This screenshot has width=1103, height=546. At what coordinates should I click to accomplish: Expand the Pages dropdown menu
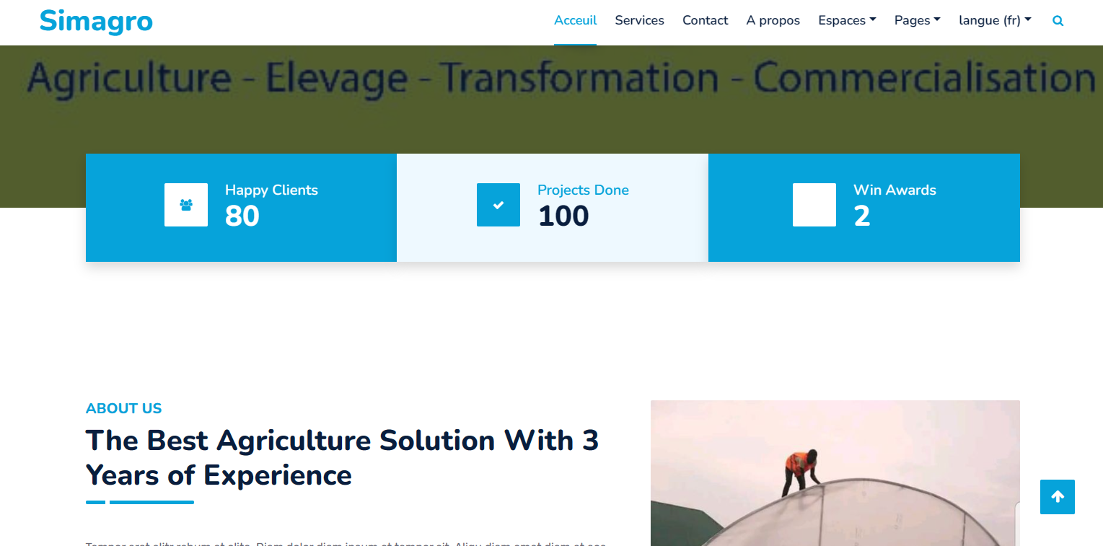tap(917, 21)
